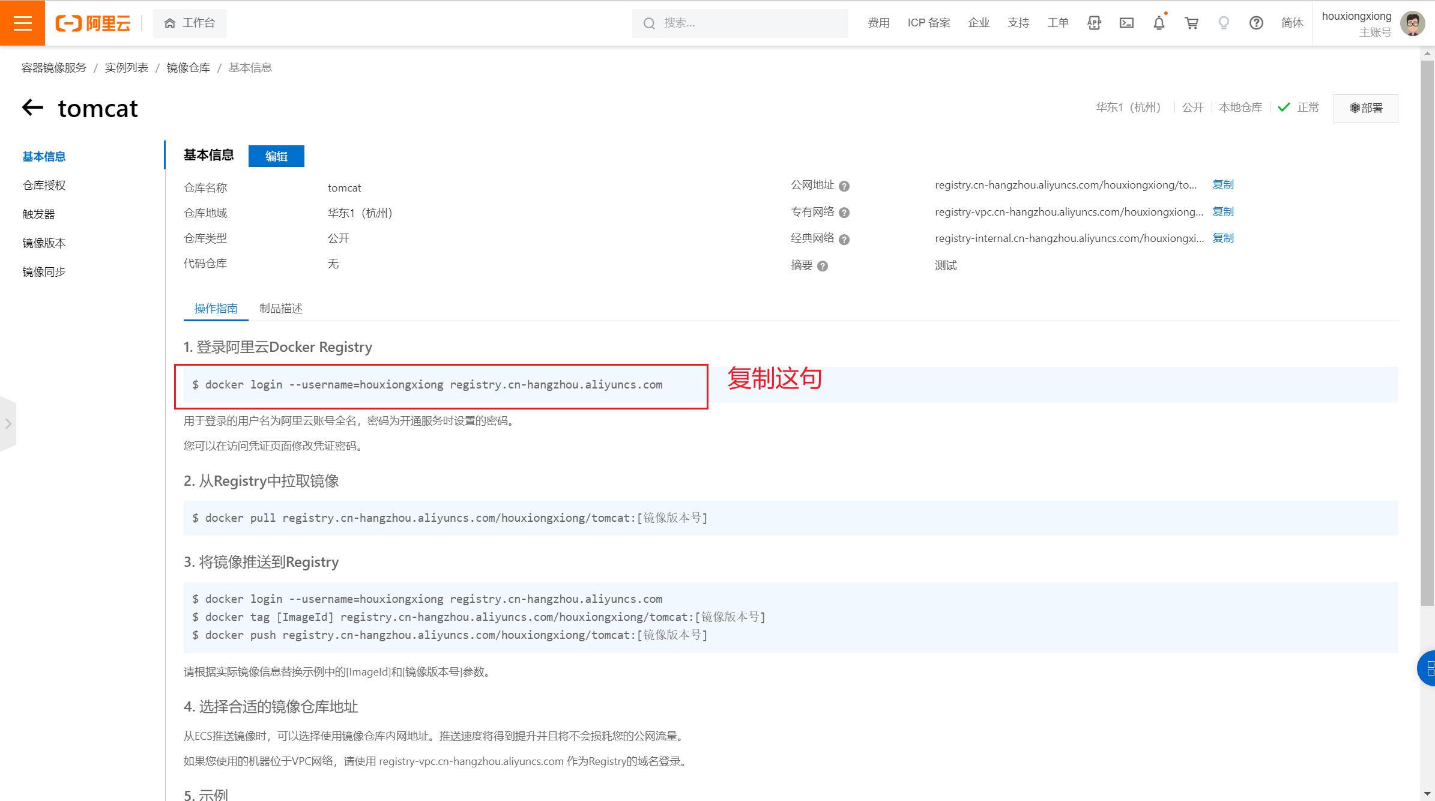This screenshot has height=801, width=1435.
Task: Show tooltip for 公网地址 help icon
Action: pyautogui.click(x=844, y=186)
